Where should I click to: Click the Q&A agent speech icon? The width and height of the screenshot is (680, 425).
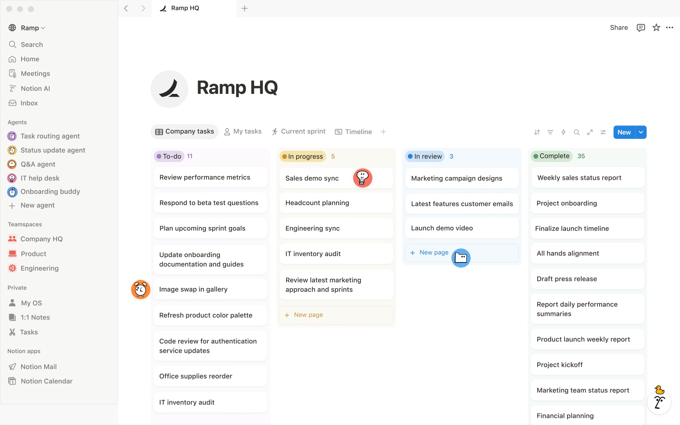tap(12, 164)
